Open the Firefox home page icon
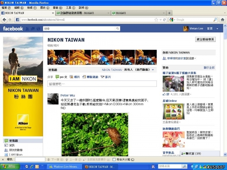This screenshot has width=227, height=170. pos(222,20)
